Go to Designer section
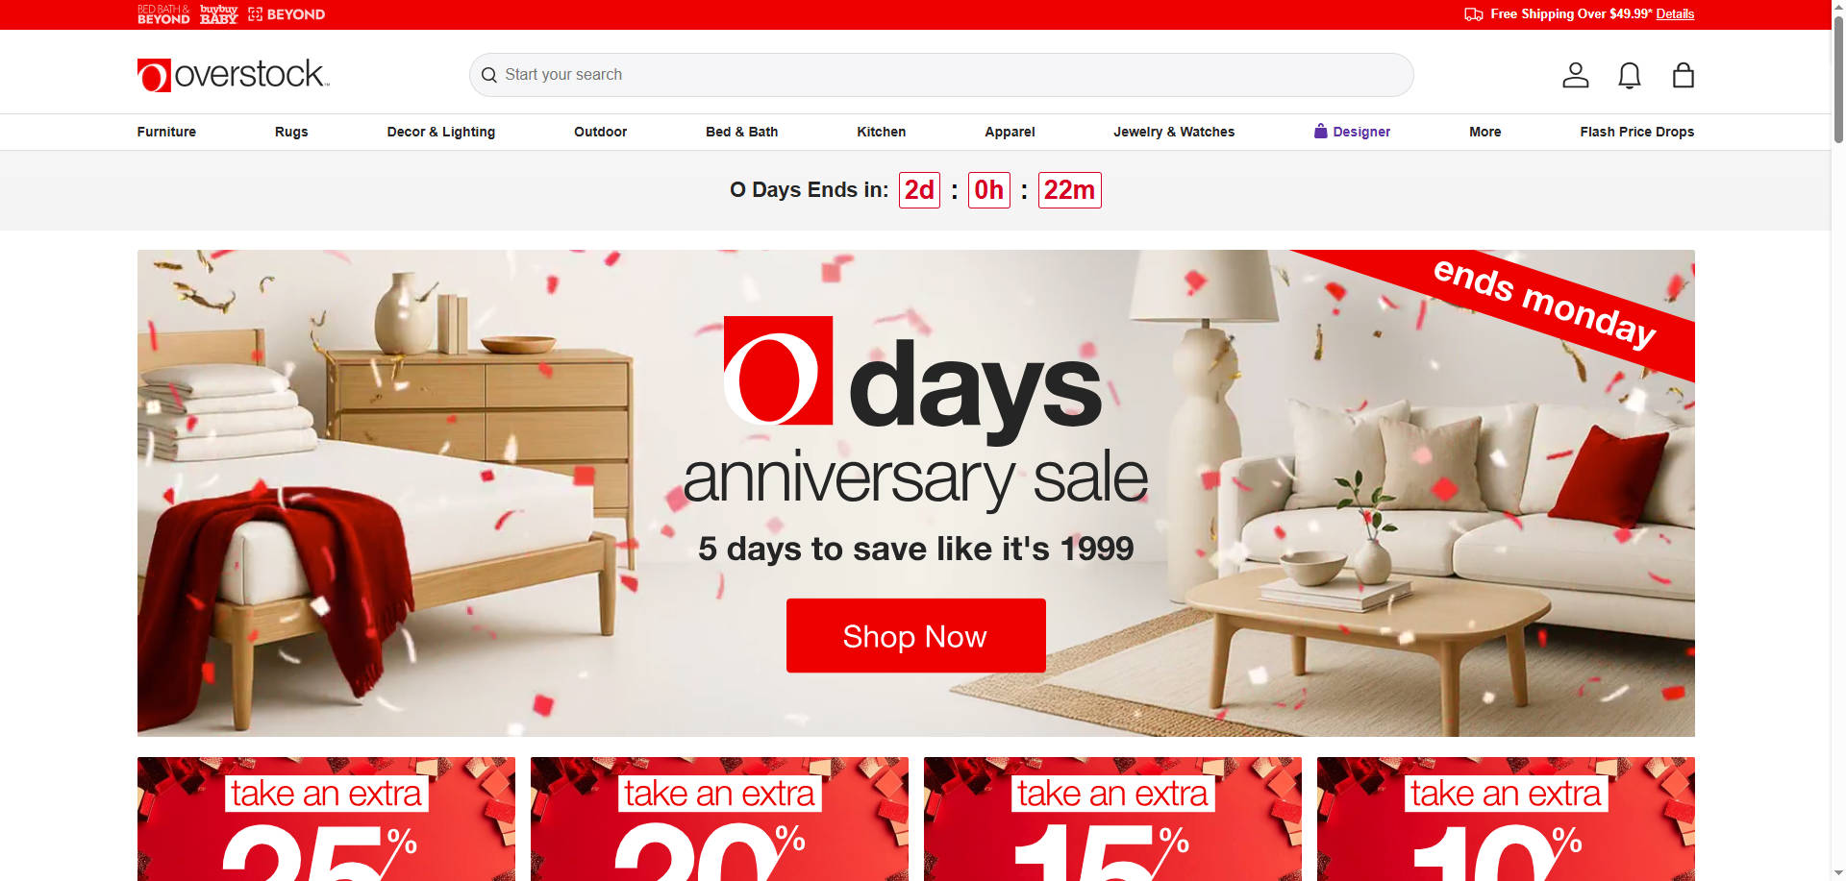1846x881 pixels. click(1352, 132)
